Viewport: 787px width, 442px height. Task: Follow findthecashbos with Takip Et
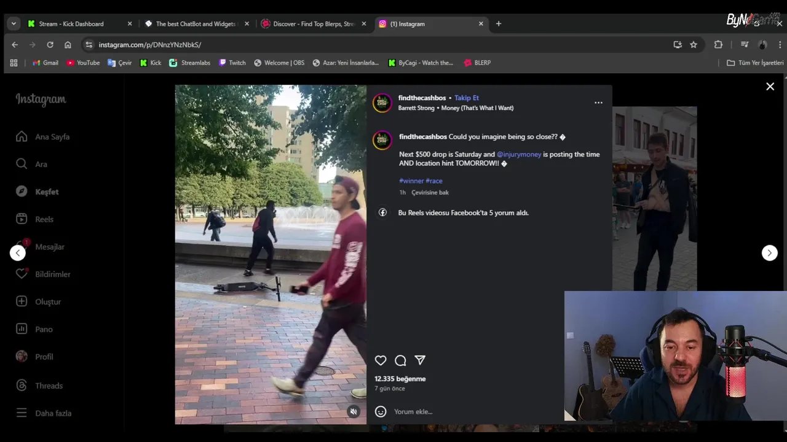pyautogui.click(x=467, y=98)
